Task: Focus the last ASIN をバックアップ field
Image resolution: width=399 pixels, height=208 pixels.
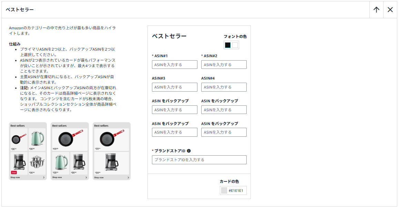Action: (x=224, y=132)
